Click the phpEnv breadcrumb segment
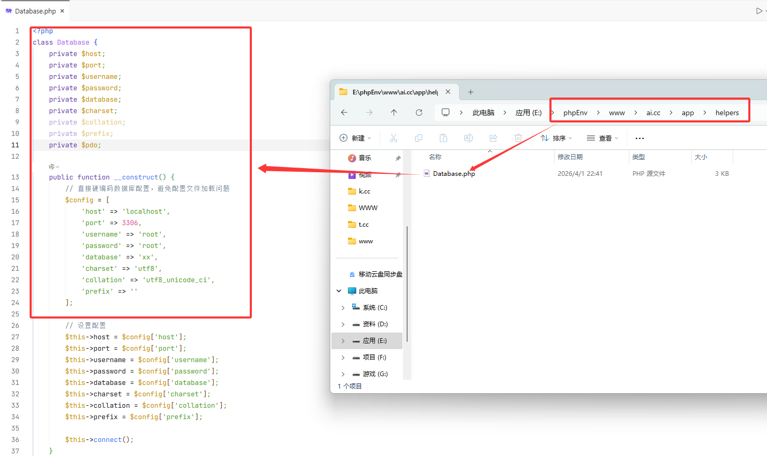767x456 pixels. [575, 113]
